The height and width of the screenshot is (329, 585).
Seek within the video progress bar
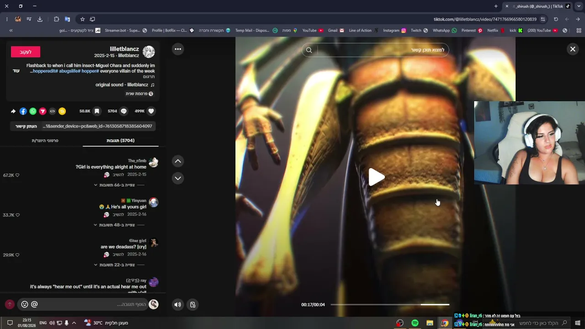pos(390,304)
